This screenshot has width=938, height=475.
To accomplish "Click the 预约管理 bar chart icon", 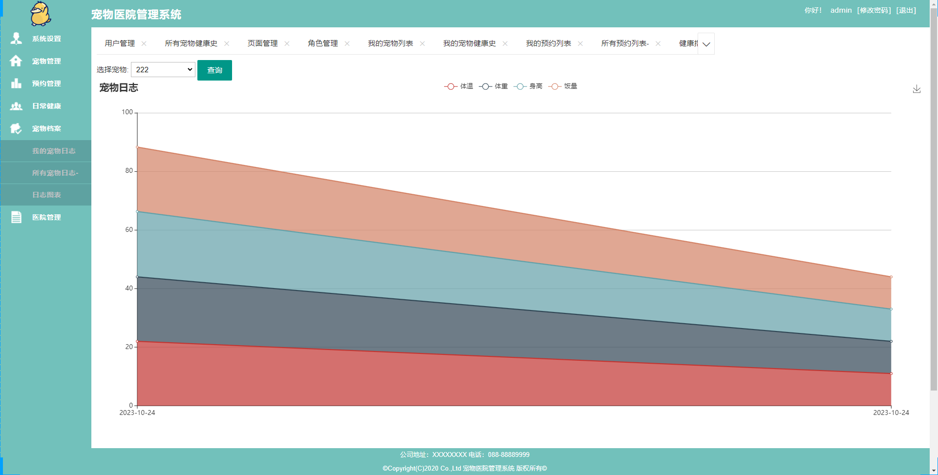I will pos(16,83).
